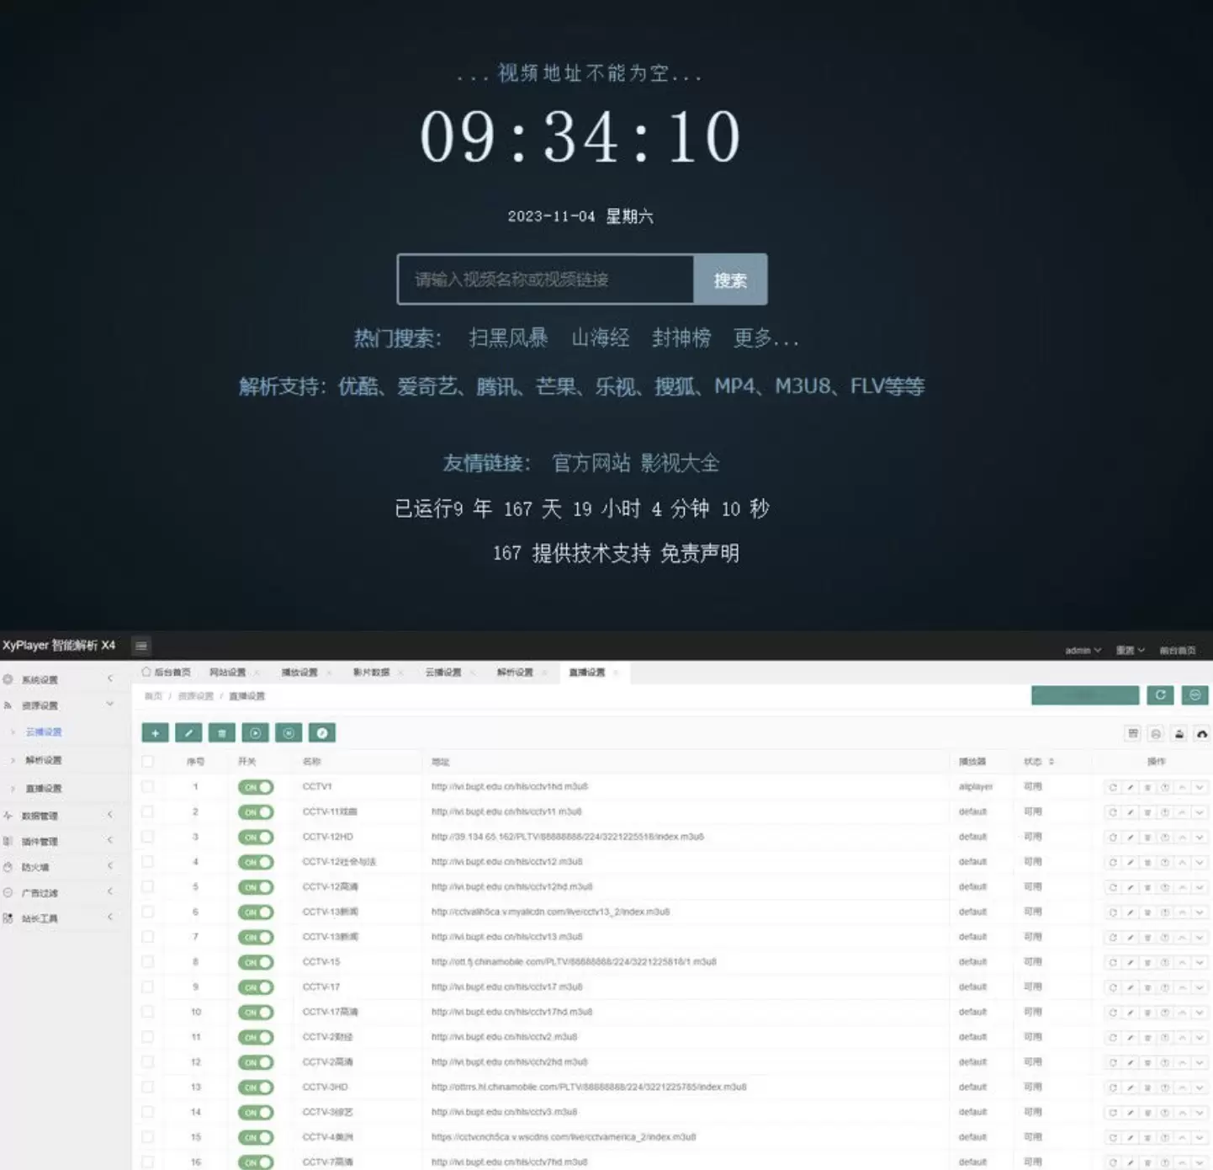The height and width of the screenshot is (1170, 1213).
Task: Check the checkbox for row 14
Action: [x=148, y=1112]
